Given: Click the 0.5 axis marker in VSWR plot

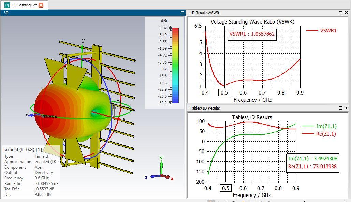Looking at the screenshot, I should (x=224, y=92).
